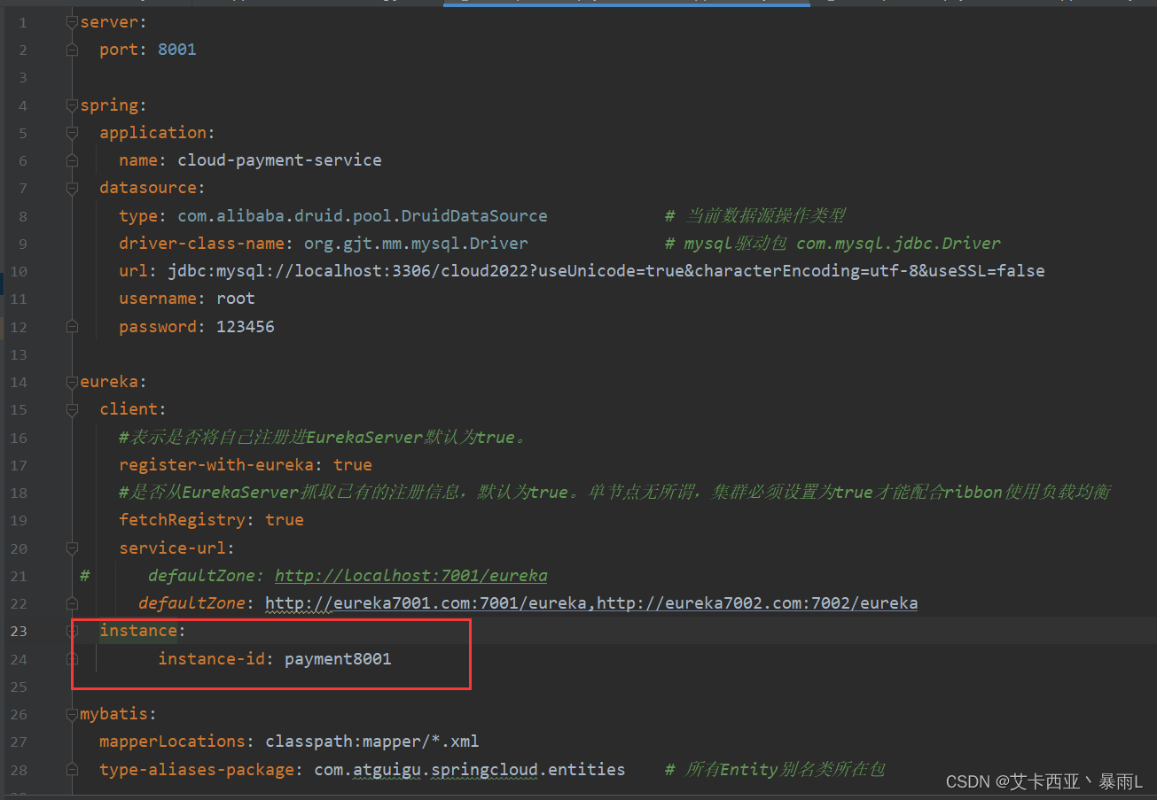Click the commented-out defaultZone key
This screenshot has width=1157, height=800.
(x=201, y=576)
